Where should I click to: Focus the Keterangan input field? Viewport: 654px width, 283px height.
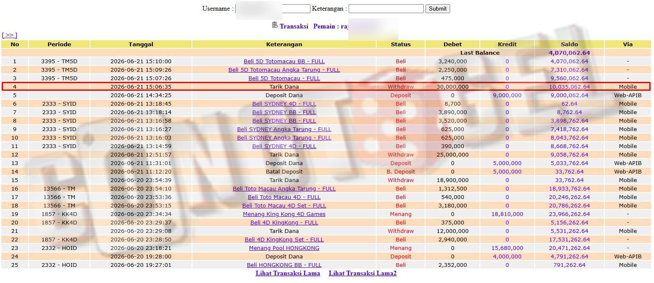tap(386, 8)
